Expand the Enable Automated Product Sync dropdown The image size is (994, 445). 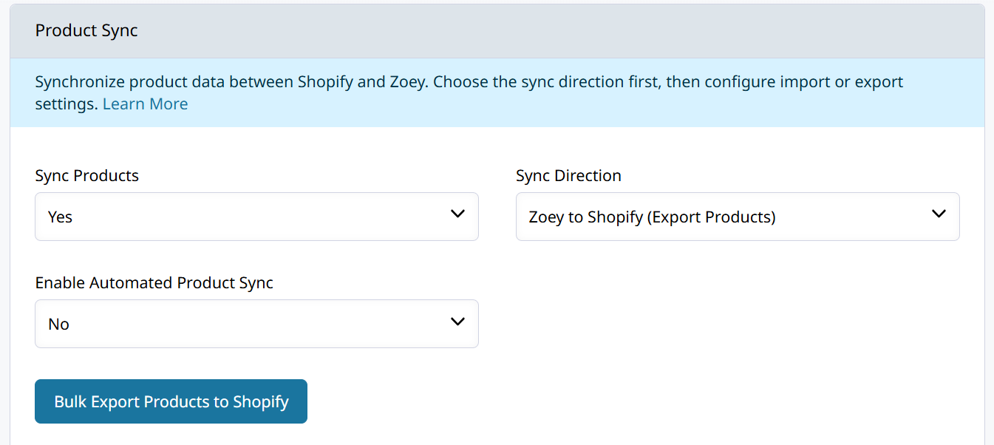coord(256,324)
